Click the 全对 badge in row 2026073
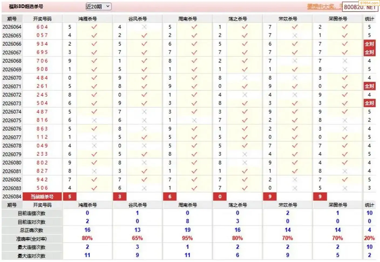 pos(369,103)
